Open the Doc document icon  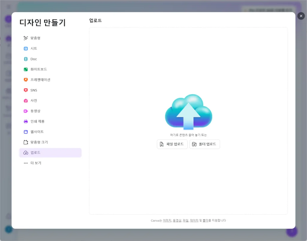click(x=26, y=59)
